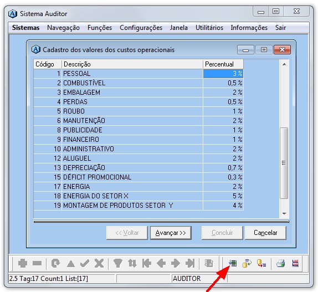Click the Cancelar button
The height and width of the screenshot is (292, 318).
(265, 233)
